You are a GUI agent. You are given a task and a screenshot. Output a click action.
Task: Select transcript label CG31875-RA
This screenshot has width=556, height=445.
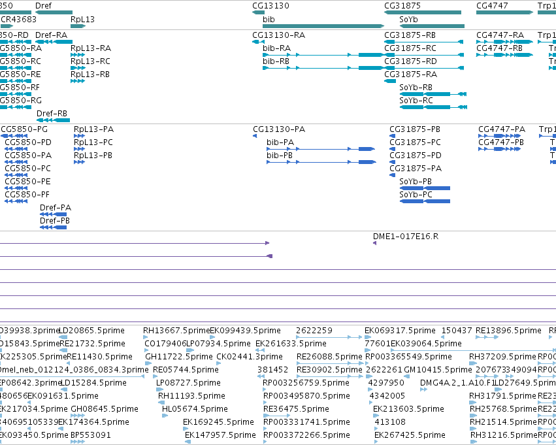[410, 74]
